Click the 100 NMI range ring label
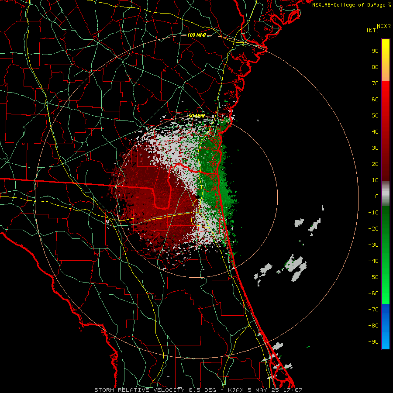393x393 pixels. click(196, 35)
